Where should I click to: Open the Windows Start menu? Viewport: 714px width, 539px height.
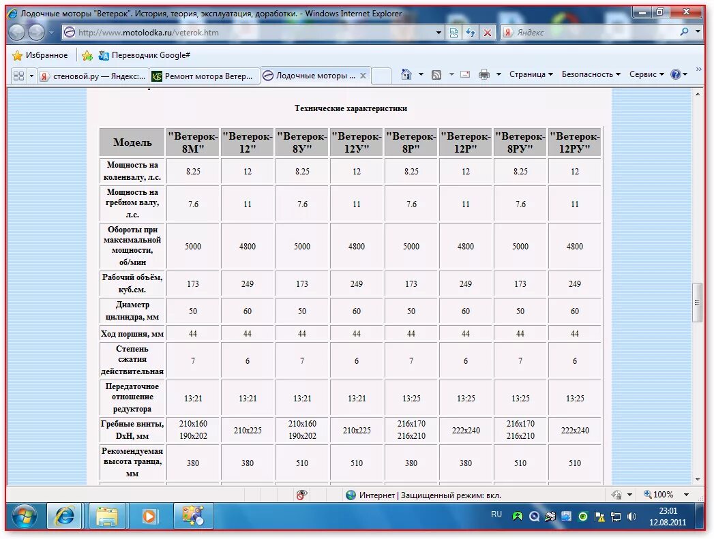24,517
